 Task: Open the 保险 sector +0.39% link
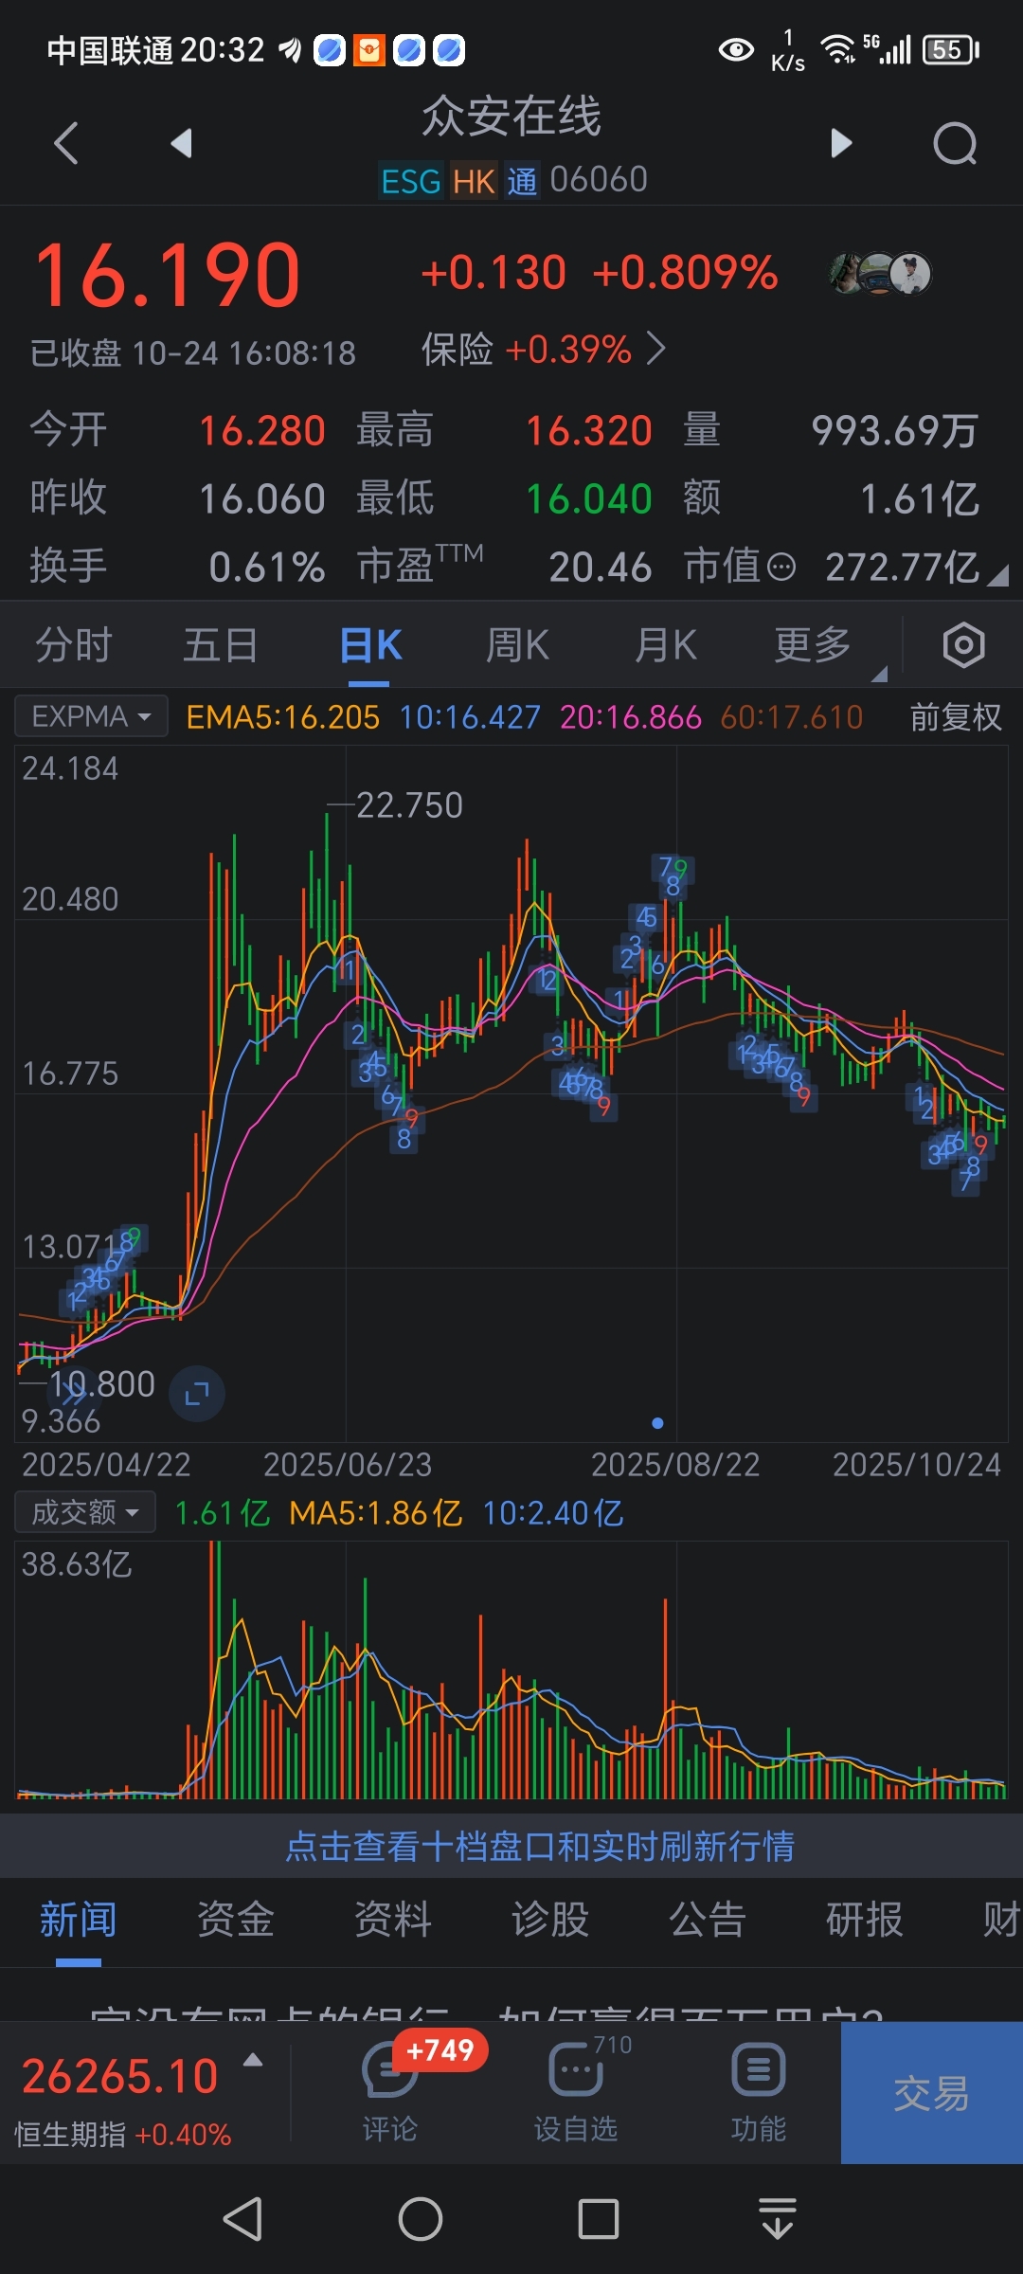(544, 350)
